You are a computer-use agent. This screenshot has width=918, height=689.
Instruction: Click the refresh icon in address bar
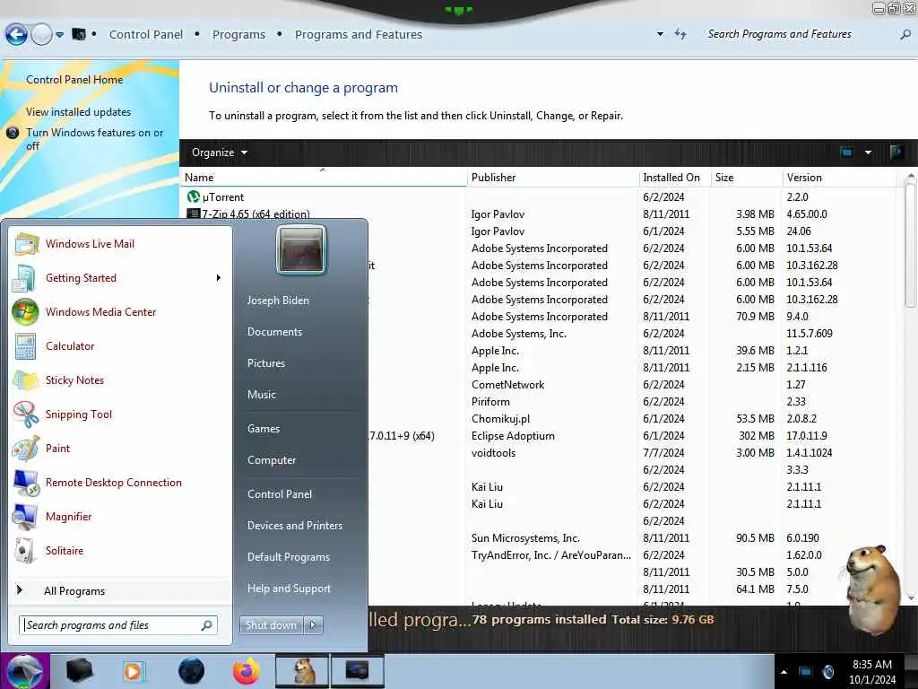(x=680, y=34)
